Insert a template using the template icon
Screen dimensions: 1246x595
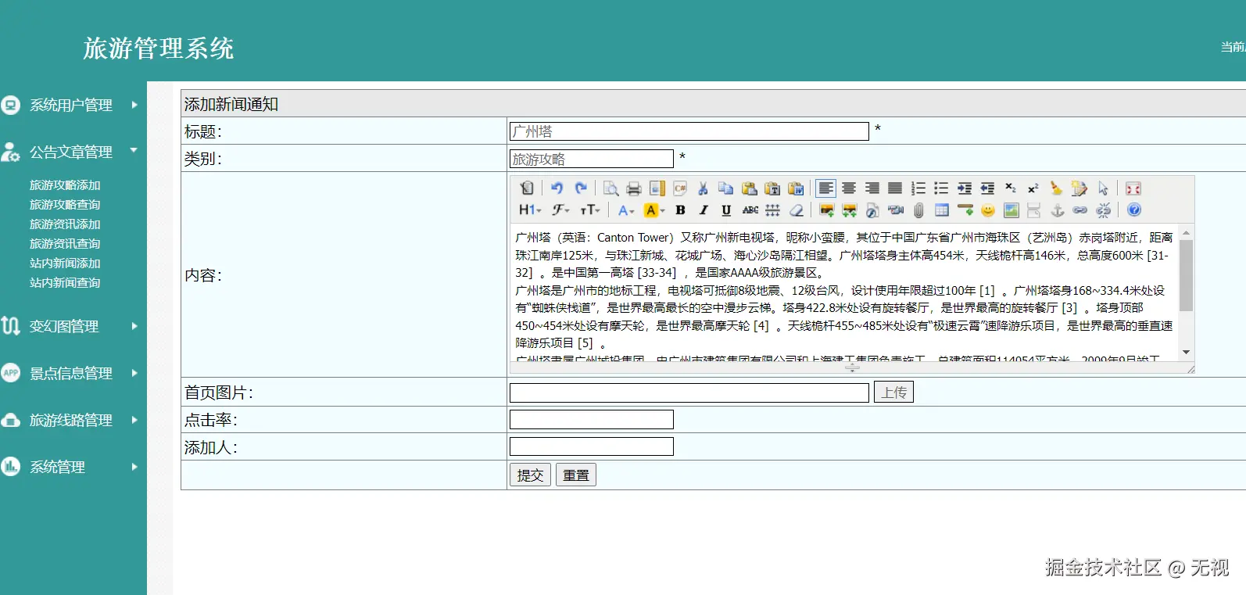pos(657,188)
